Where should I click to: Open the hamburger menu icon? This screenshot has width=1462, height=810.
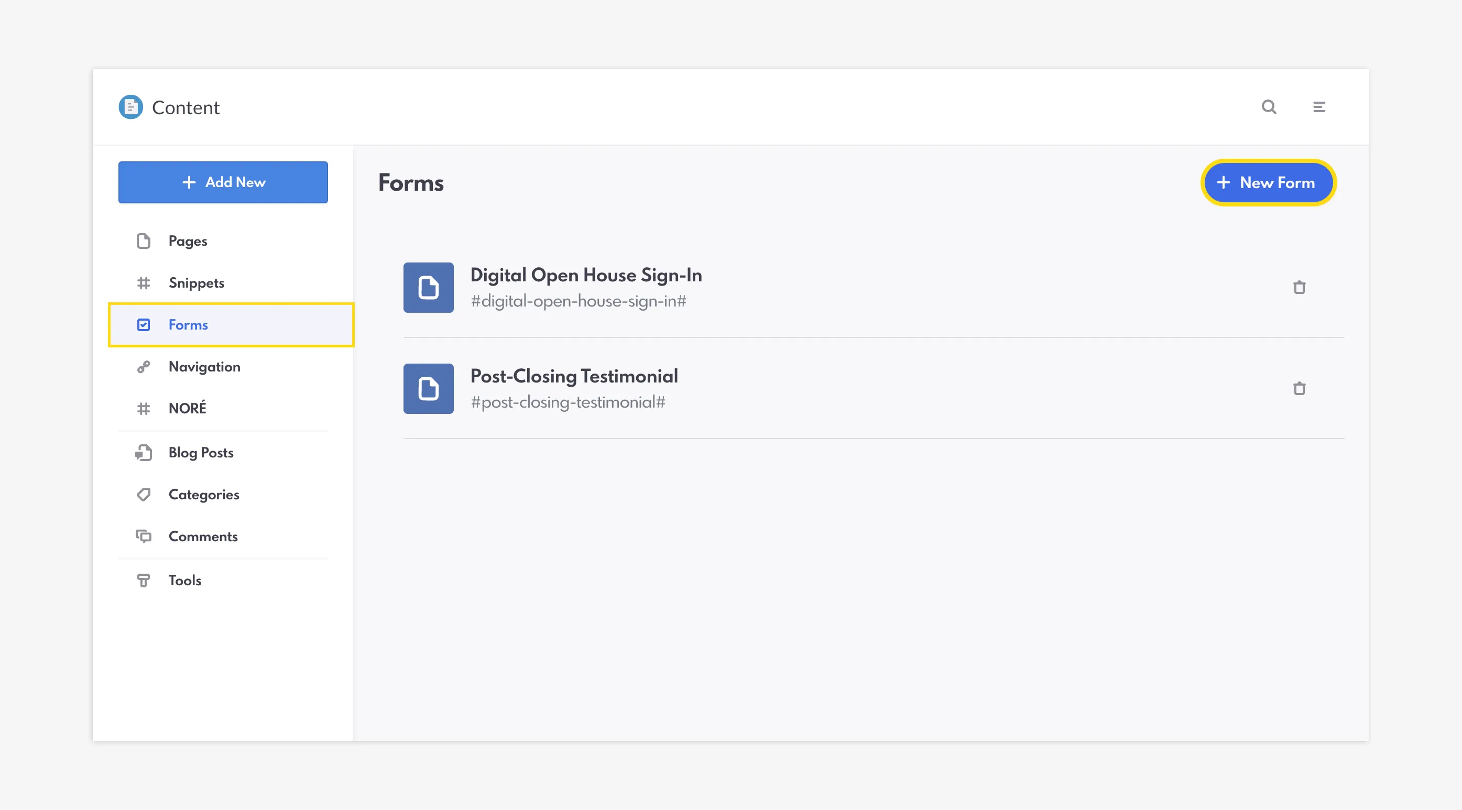point(1319,107)
